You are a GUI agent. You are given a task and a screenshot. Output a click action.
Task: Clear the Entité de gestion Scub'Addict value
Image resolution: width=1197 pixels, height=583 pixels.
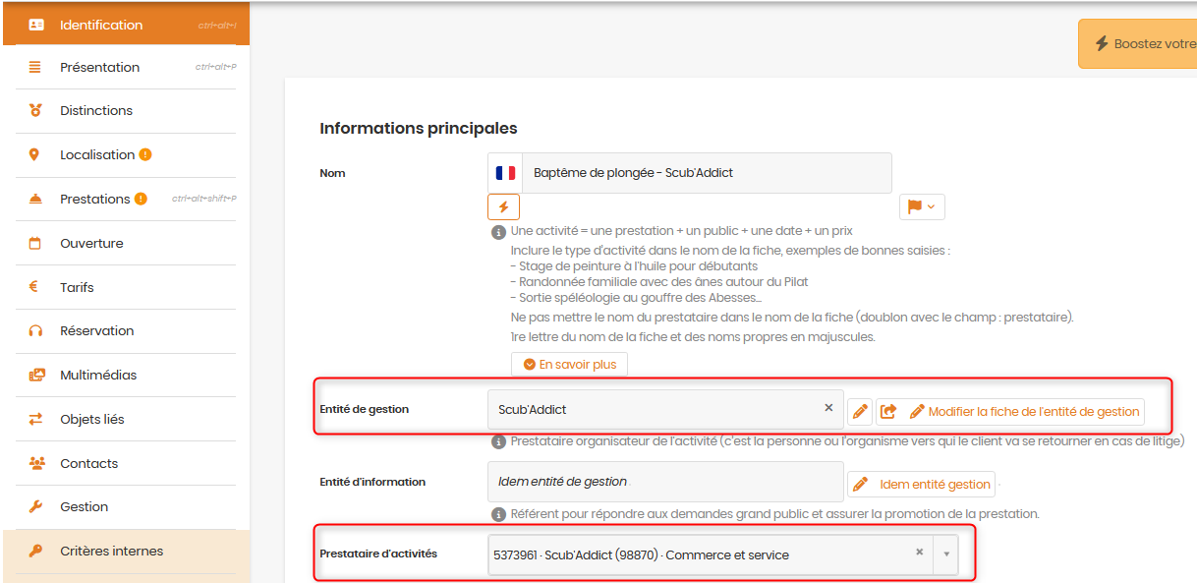click(828, 408)
